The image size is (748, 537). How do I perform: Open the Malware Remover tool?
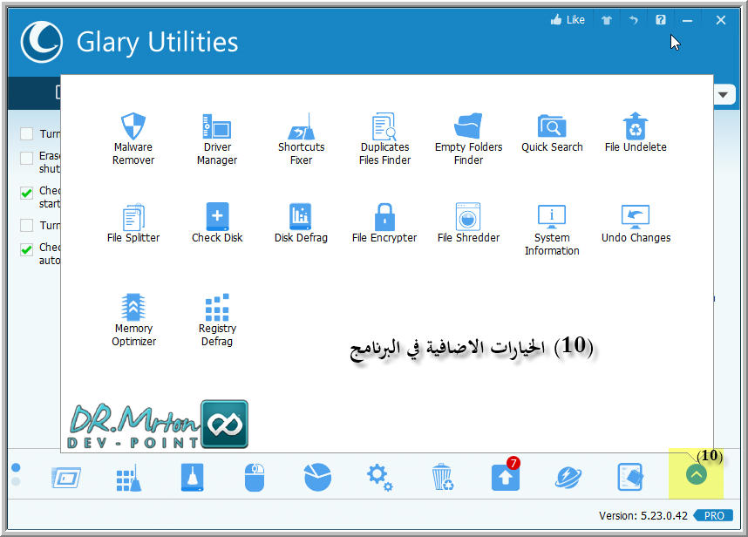133,139
